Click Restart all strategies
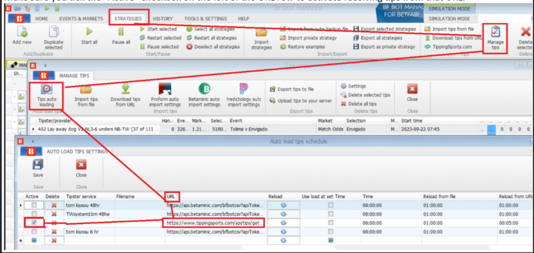This screenshot has height=253, width=534. tap(212, 38)
